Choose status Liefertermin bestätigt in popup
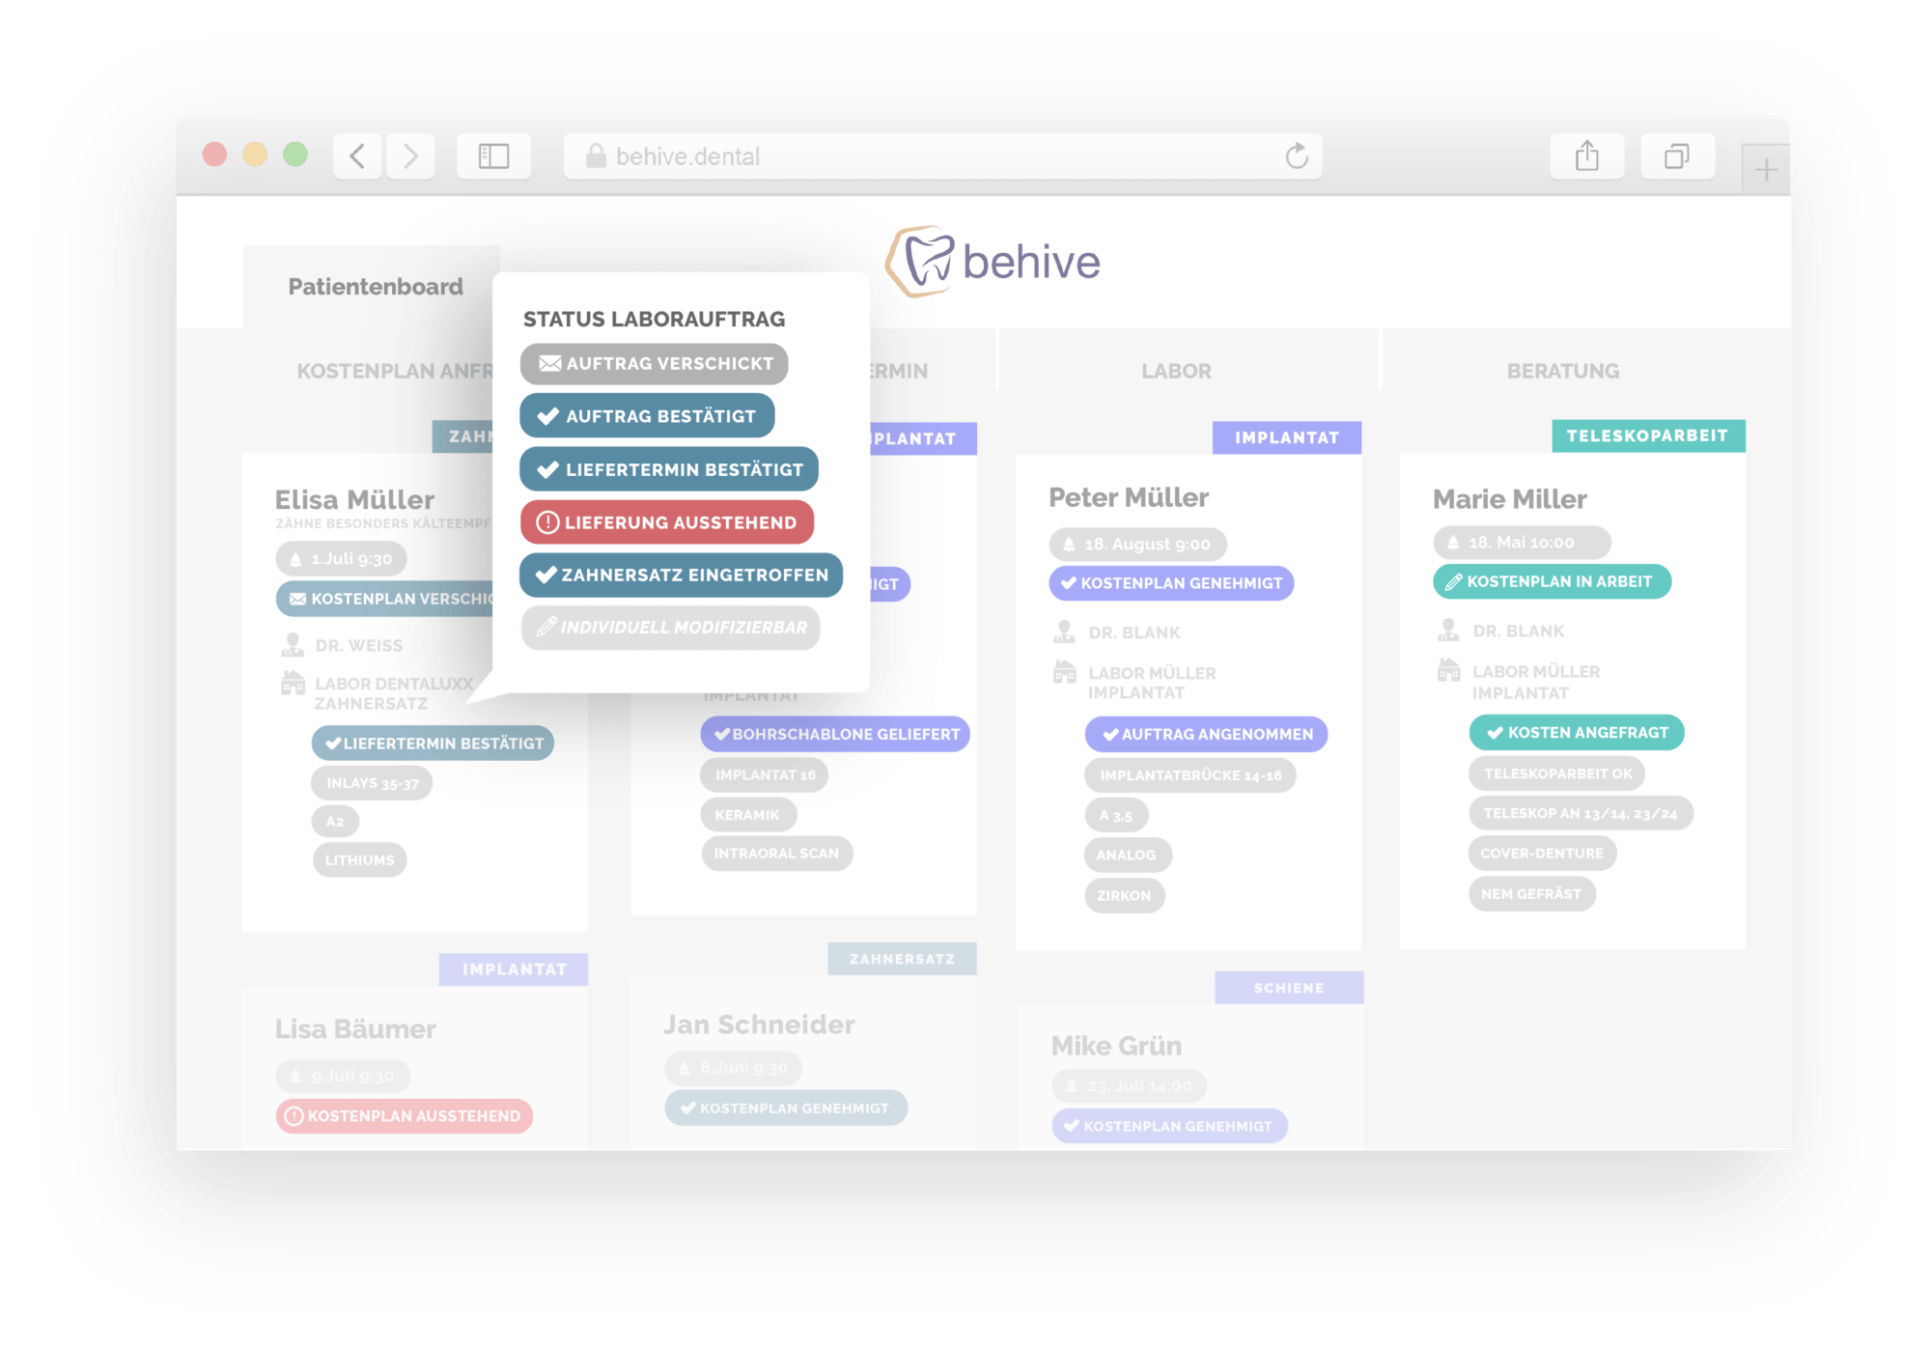Screen dimensions: 1931x1348 pos(669,469)
